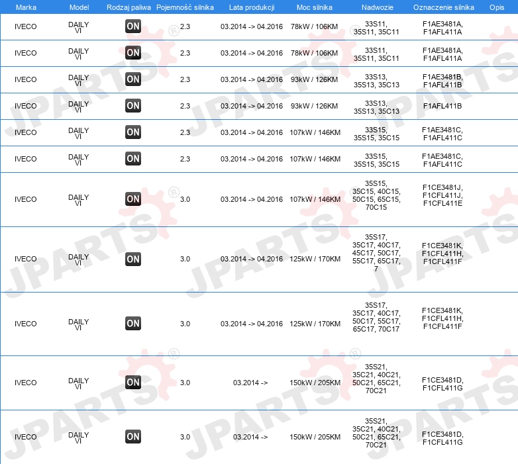Click the ON fuel icon in the F1AE3481B engine row
The width and height of the screenshot is (518, 464).
(x=132, y=79)
